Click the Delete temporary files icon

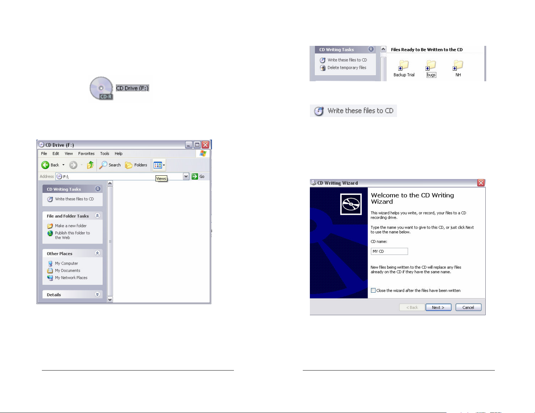tap(323, 68)
